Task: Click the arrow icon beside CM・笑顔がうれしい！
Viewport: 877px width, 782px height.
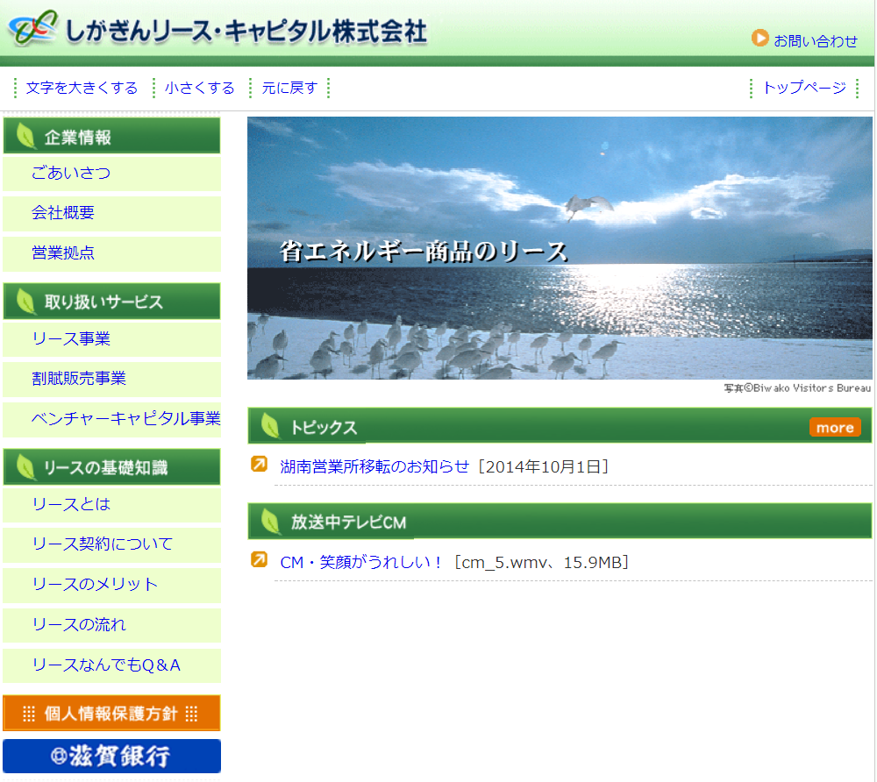Action: (x=259, y=559)
